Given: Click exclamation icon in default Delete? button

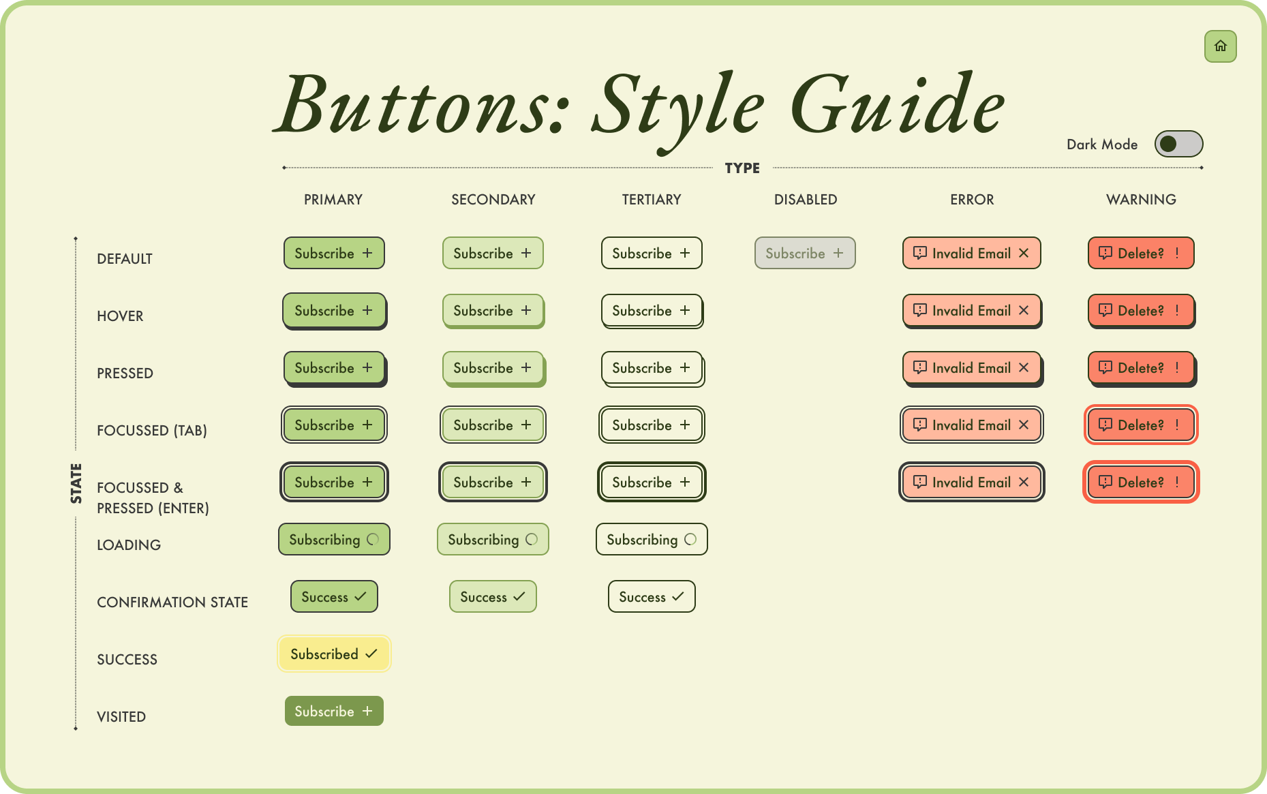Looking at the screenshot, I should [1176, 253].
